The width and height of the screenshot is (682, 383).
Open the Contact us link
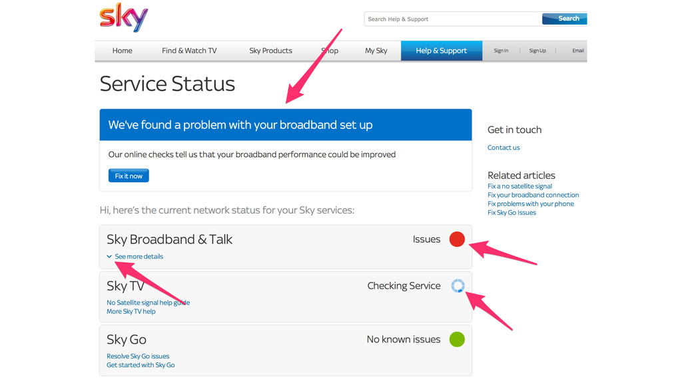coord(504,148)
